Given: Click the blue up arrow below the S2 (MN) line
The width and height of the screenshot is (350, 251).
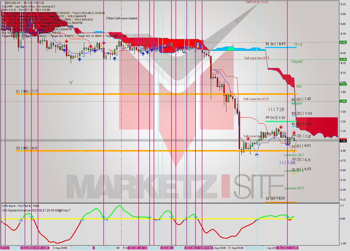Looking at the screenshot, I should [256, 155].
